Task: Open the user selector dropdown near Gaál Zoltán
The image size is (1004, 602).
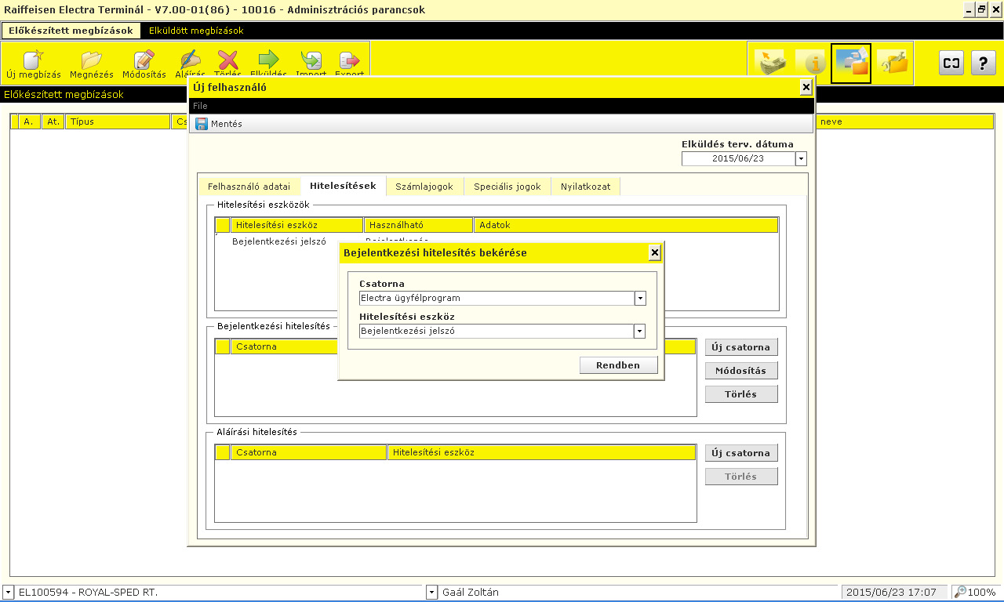Action: 431,593
